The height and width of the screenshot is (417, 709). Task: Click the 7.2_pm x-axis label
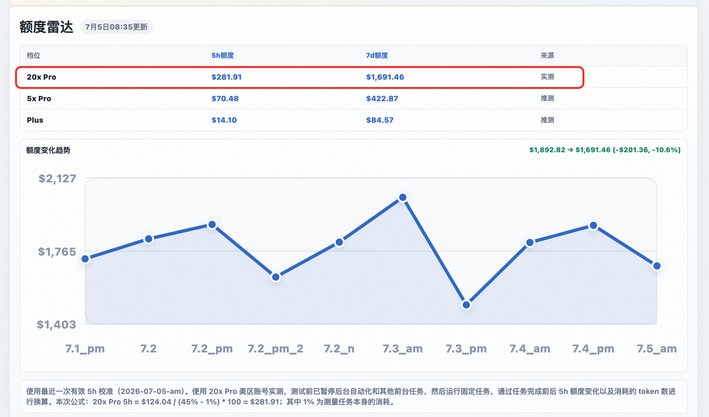point(212,349)
